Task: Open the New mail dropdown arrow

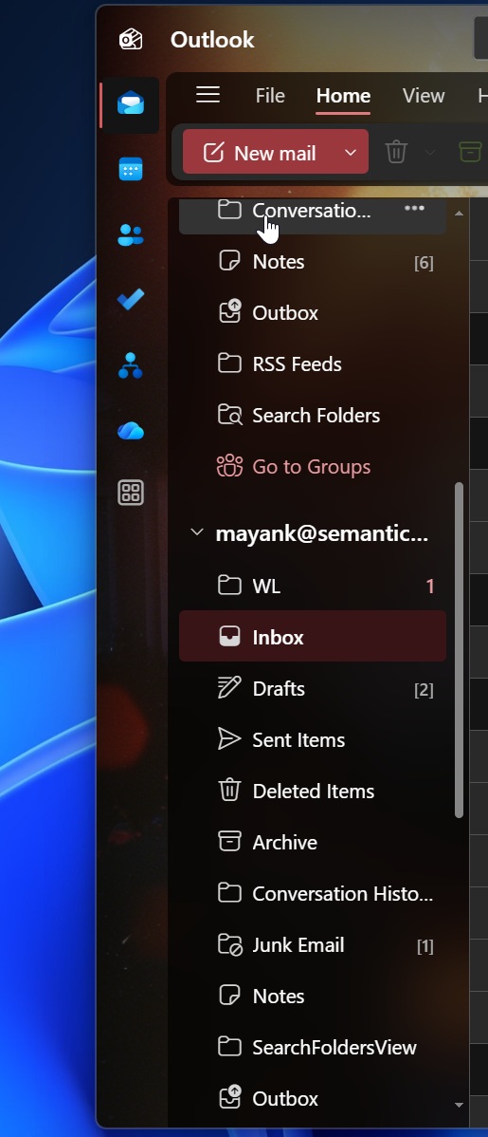Action: click(351, 152)
